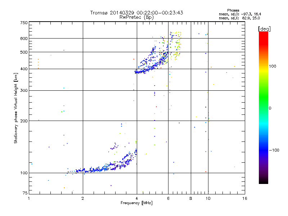Click the 'mean, sd,X: 82.9, 25.0' line

239,18
